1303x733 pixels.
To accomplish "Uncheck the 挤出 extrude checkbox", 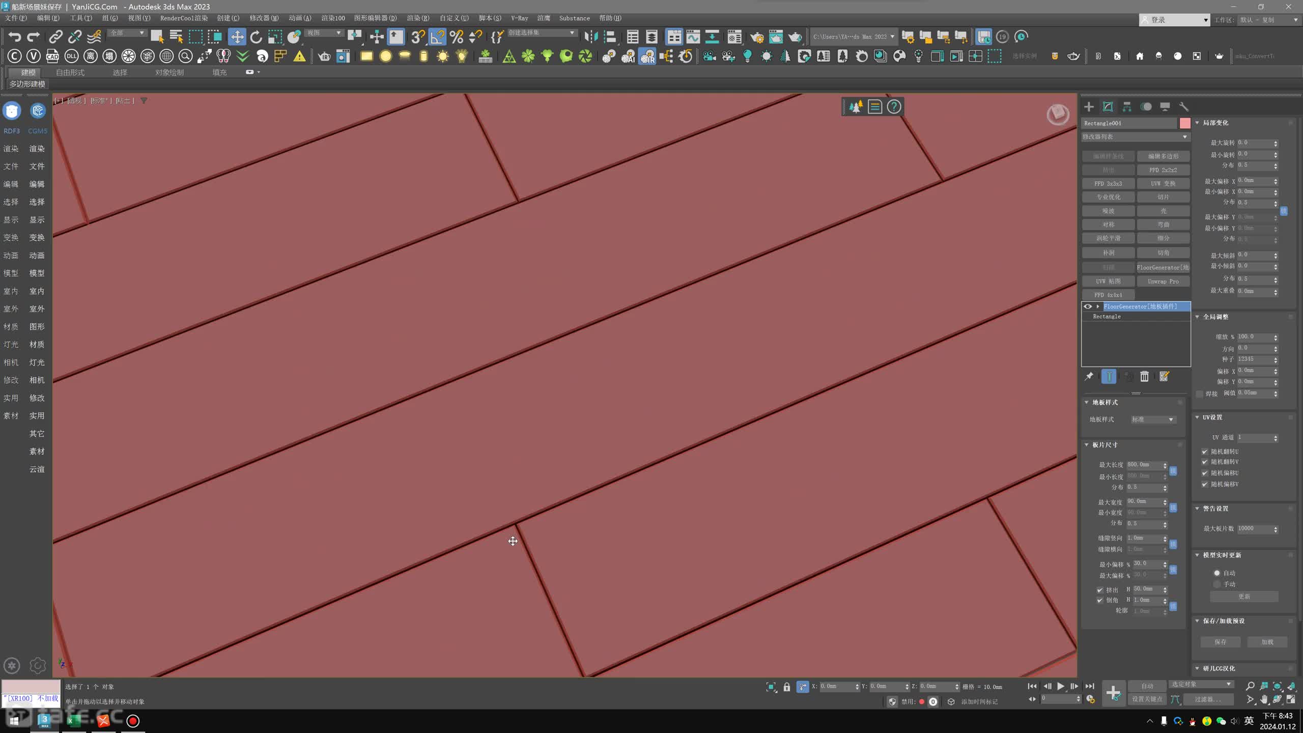I will click(1099, 590).
